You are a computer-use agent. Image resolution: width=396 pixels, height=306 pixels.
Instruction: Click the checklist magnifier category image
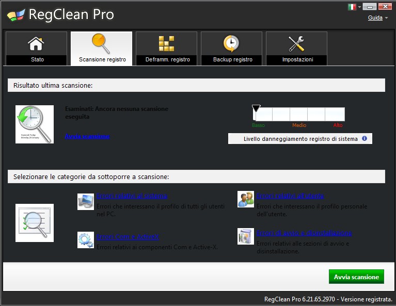(35, 223)
